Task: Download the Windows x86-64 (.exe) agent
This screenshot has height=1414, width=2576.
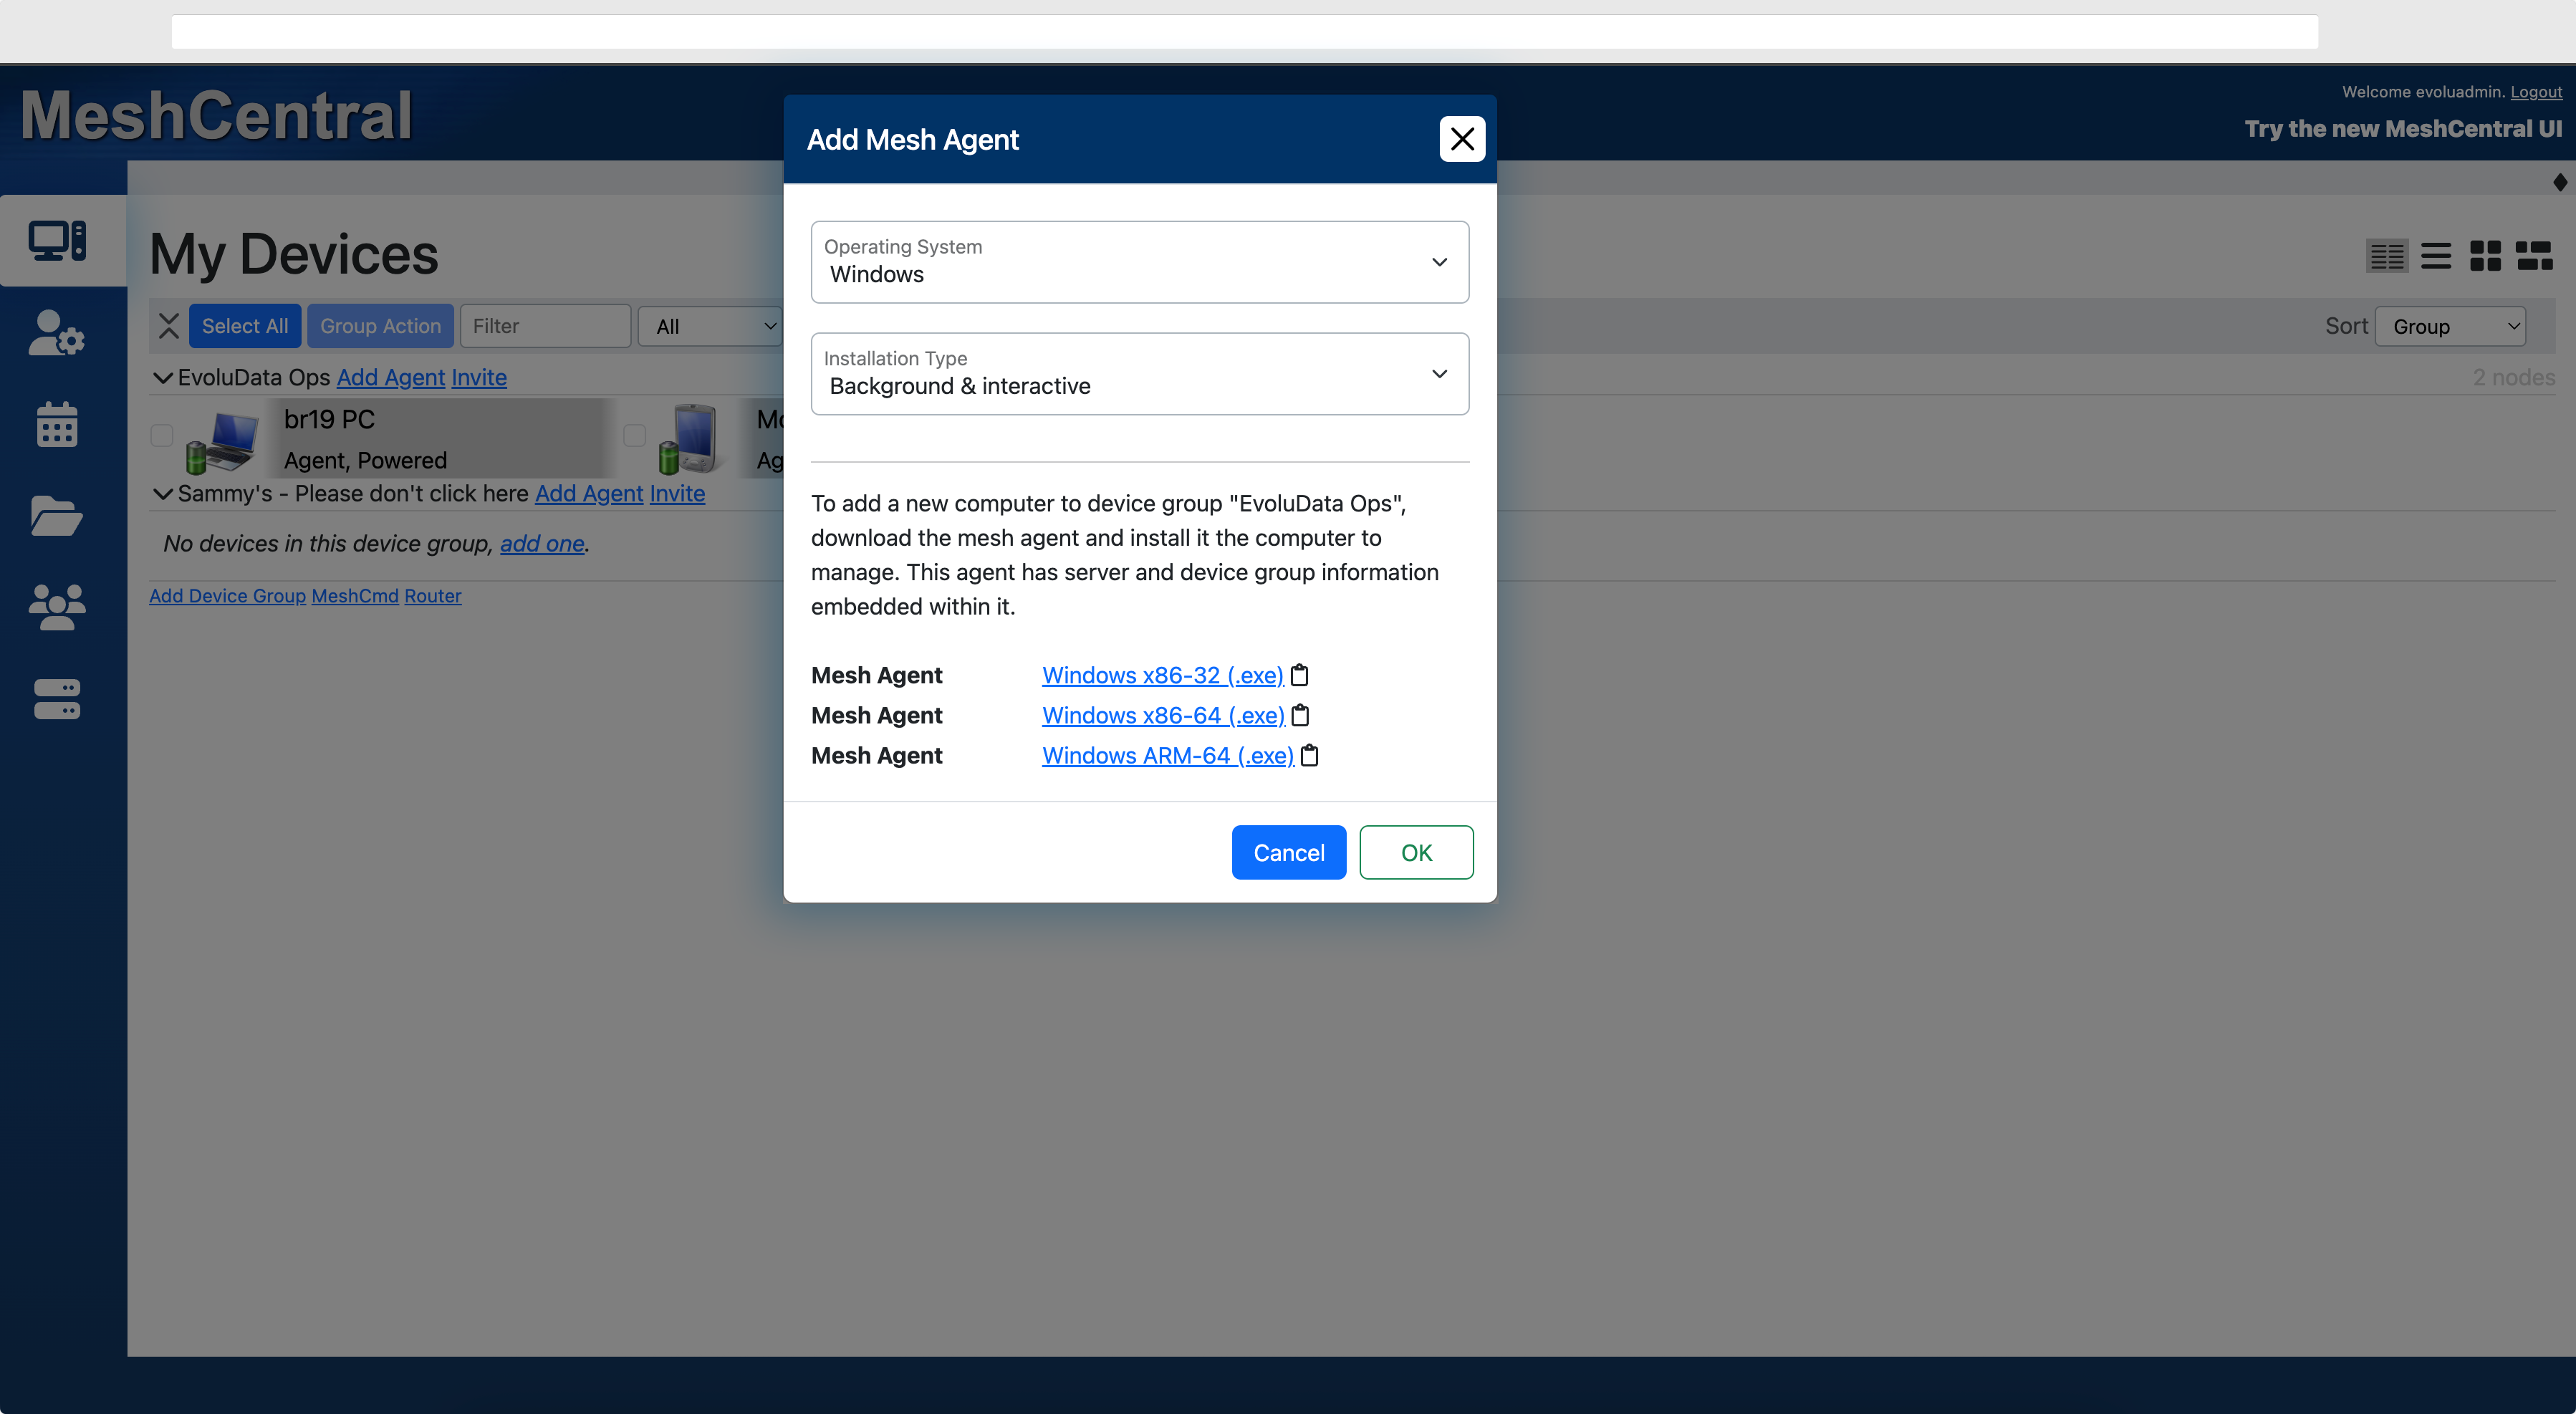Action: point(1164,715)
